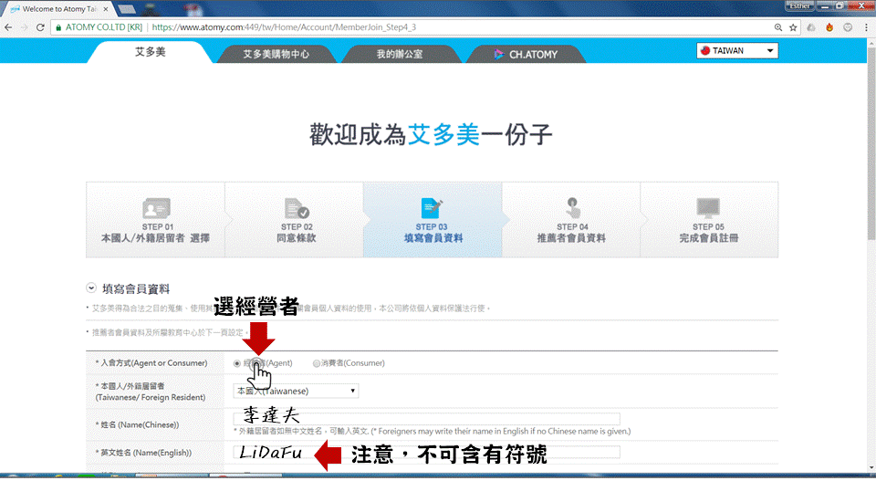Click the browser back arrow

(8, 27)
